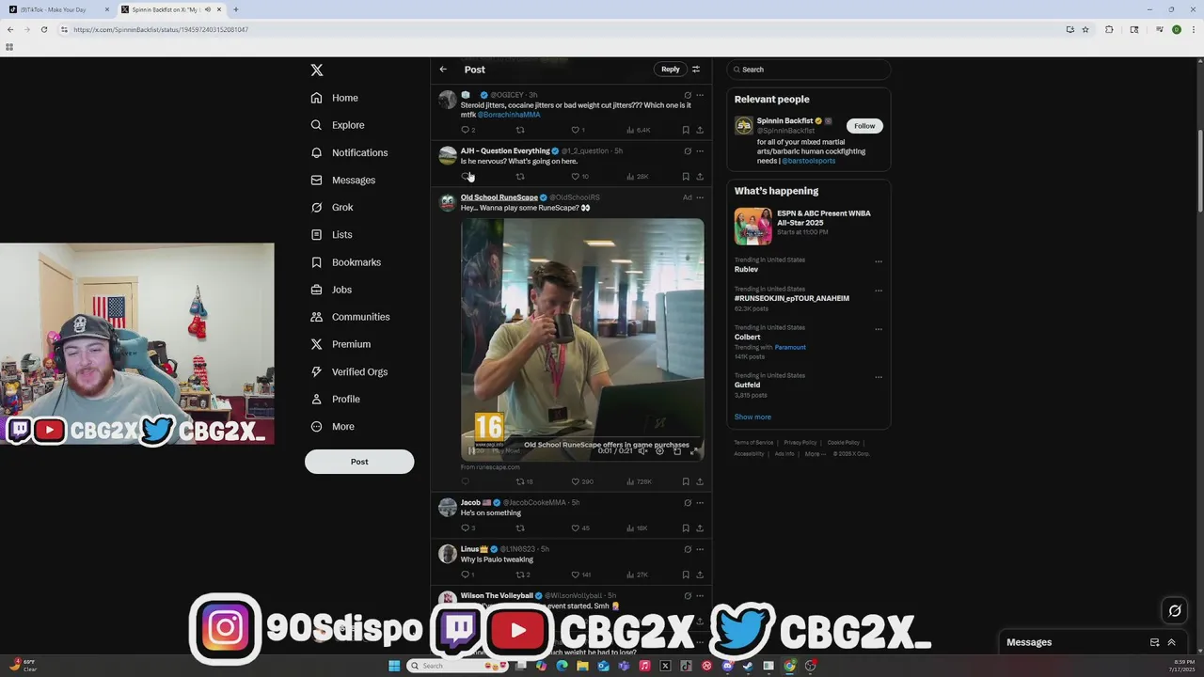Viewport: 1204px width, 677px height.
Task: Open the @barstoolsports mention link
Action: (x=808, y=161)
